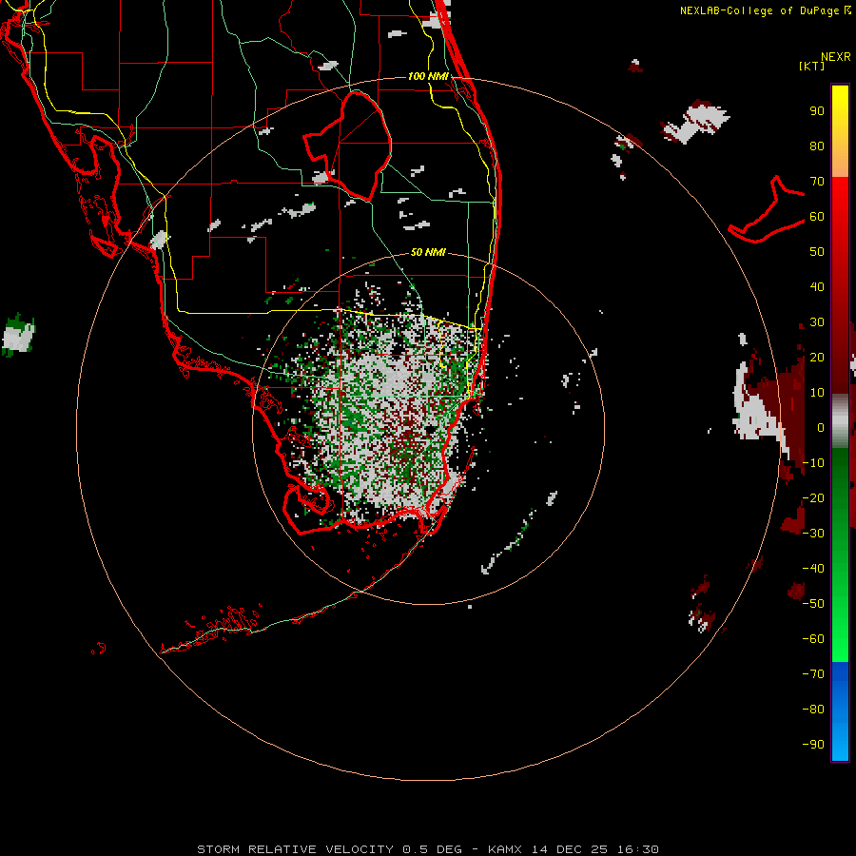
Task: Pick the green segment of the velocity color bar
Action: pyautogui.click(x=840, y=554)
